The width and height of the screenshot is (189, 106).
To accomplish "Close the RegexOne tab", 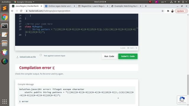I will [107, 6].
